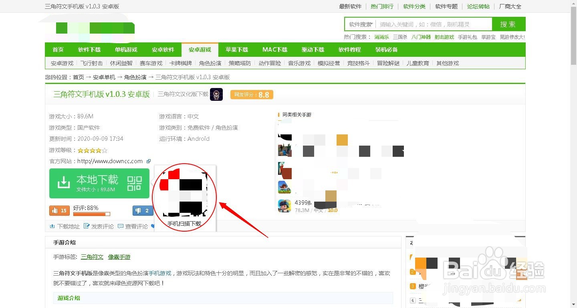Image resolution: width=577 pixels, height=308 pixels.
Task: Open the 单机游戏 navigation tab
Action: (126, 50)
